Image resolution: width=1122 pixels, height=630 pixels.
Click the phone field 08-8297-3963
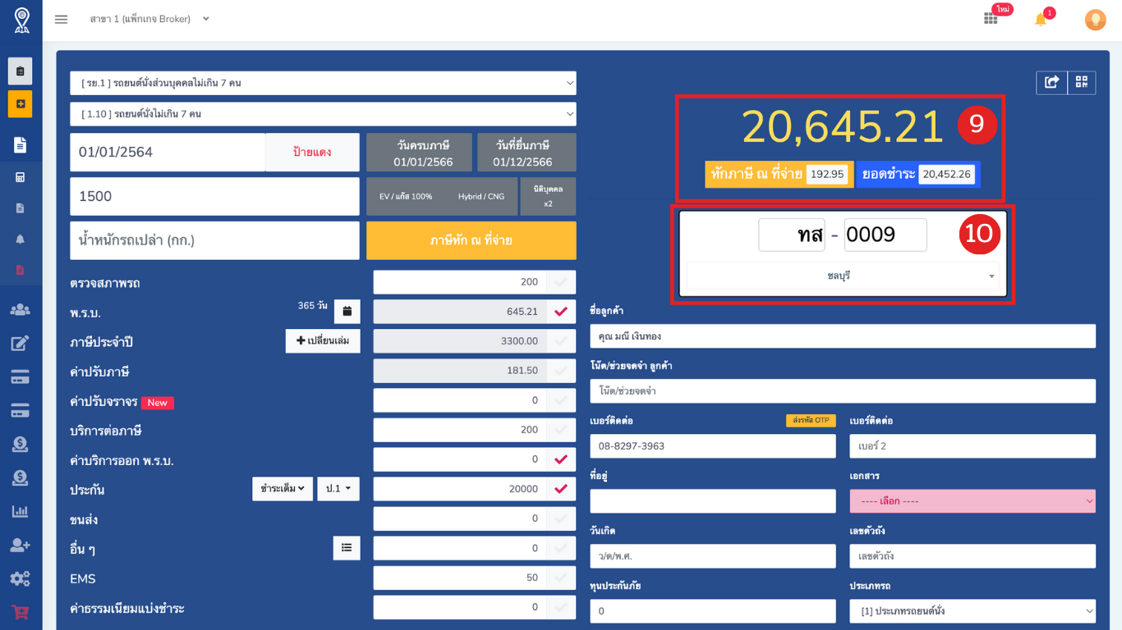(x=713, y=446)
